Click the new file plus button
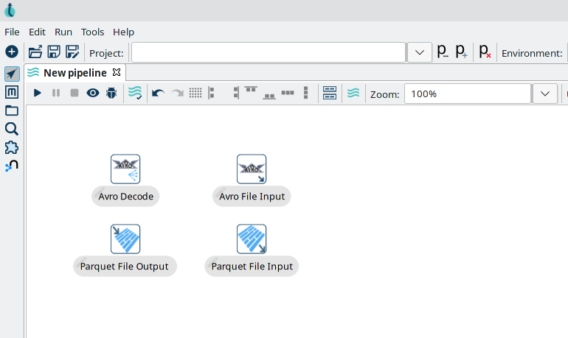The height and width of the screenshot is (338, 568). (x=12, y=52)
